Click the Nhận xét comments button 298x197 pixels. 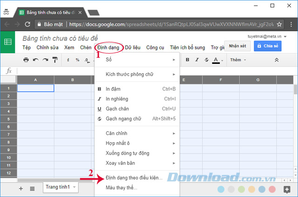pos(237,46)
